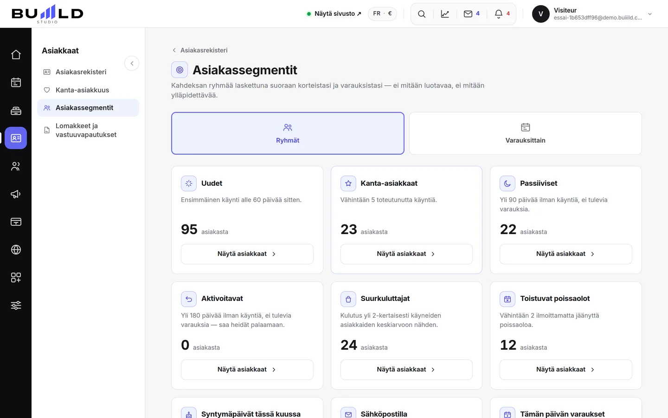Click the Passiiviset card title
The image size is (668, 418).
pos(539,183)
